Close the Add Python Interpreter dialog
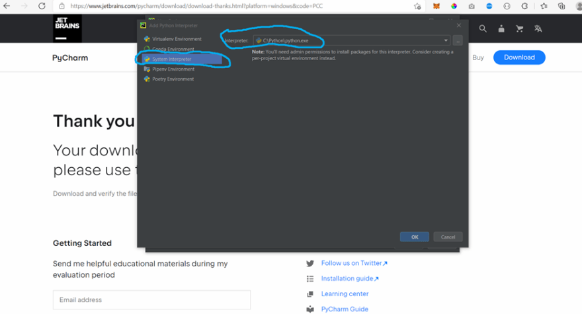The image size is (582, 314). 459,25
